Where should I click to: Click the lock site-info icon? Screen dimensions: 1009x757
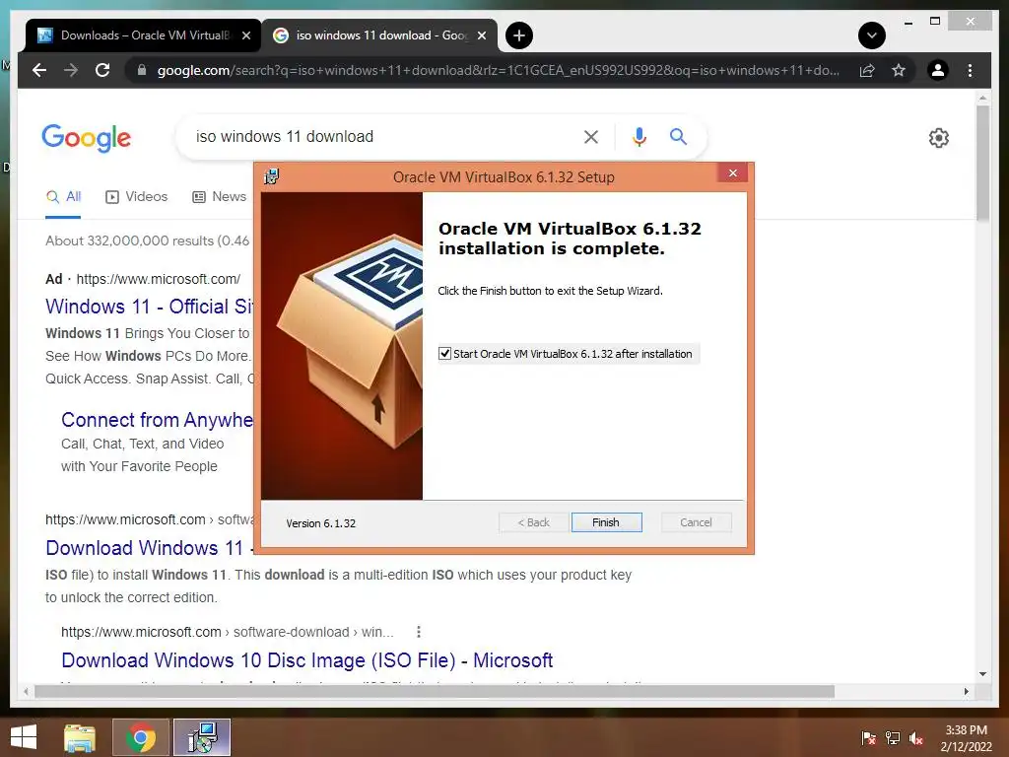pos(142,70)
